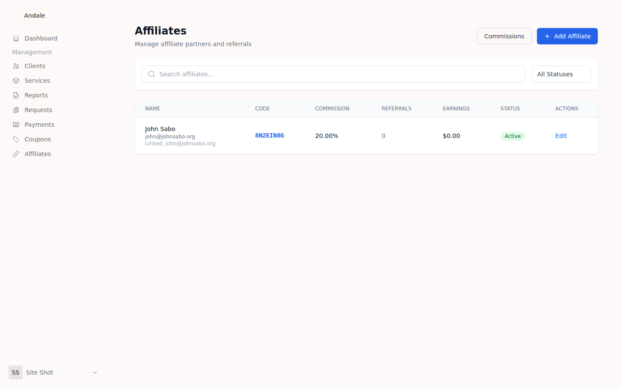622x388 pixels.
Task: Click the Clients people icon
Action: coord(16,66)
